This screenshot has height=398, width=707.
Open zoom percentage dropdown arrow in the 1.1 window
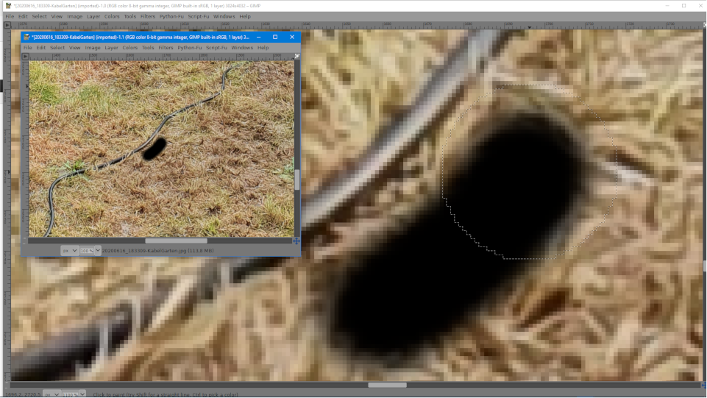pyautogui.click(x=97, y=251)
